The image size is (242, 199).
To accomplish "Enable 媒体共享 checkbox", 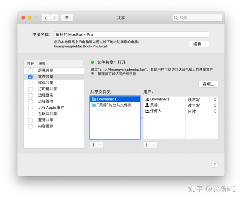I will coord(30,83).
